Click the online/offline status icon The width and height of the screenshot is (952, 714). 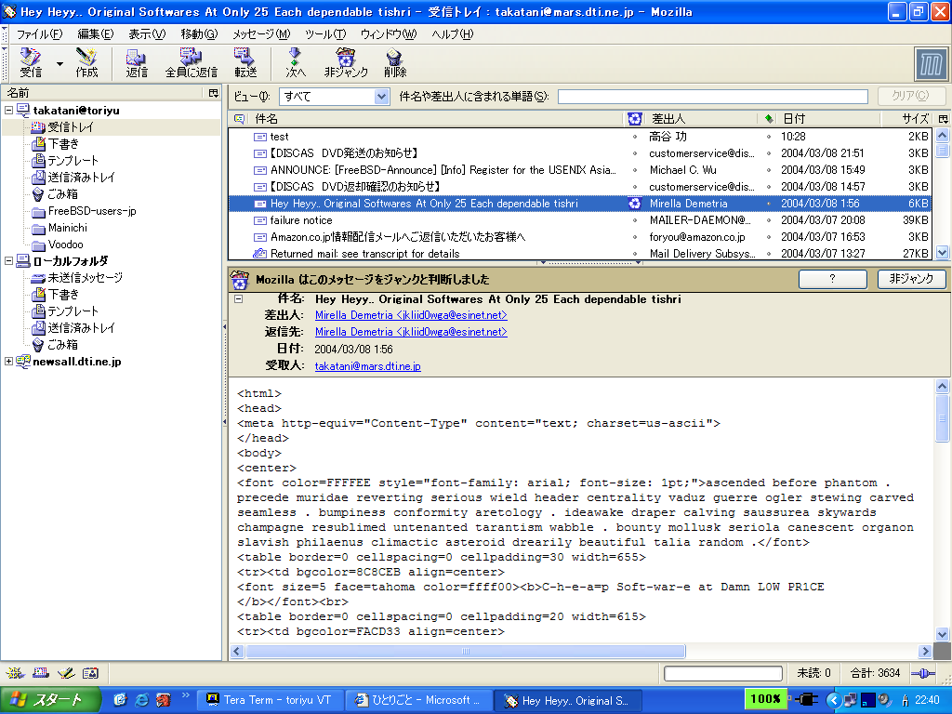click(x=923, y=673)
